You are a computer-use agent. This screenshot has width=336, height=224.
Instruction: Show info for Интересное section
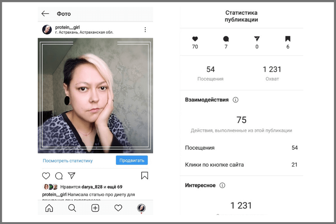point(222,185)
